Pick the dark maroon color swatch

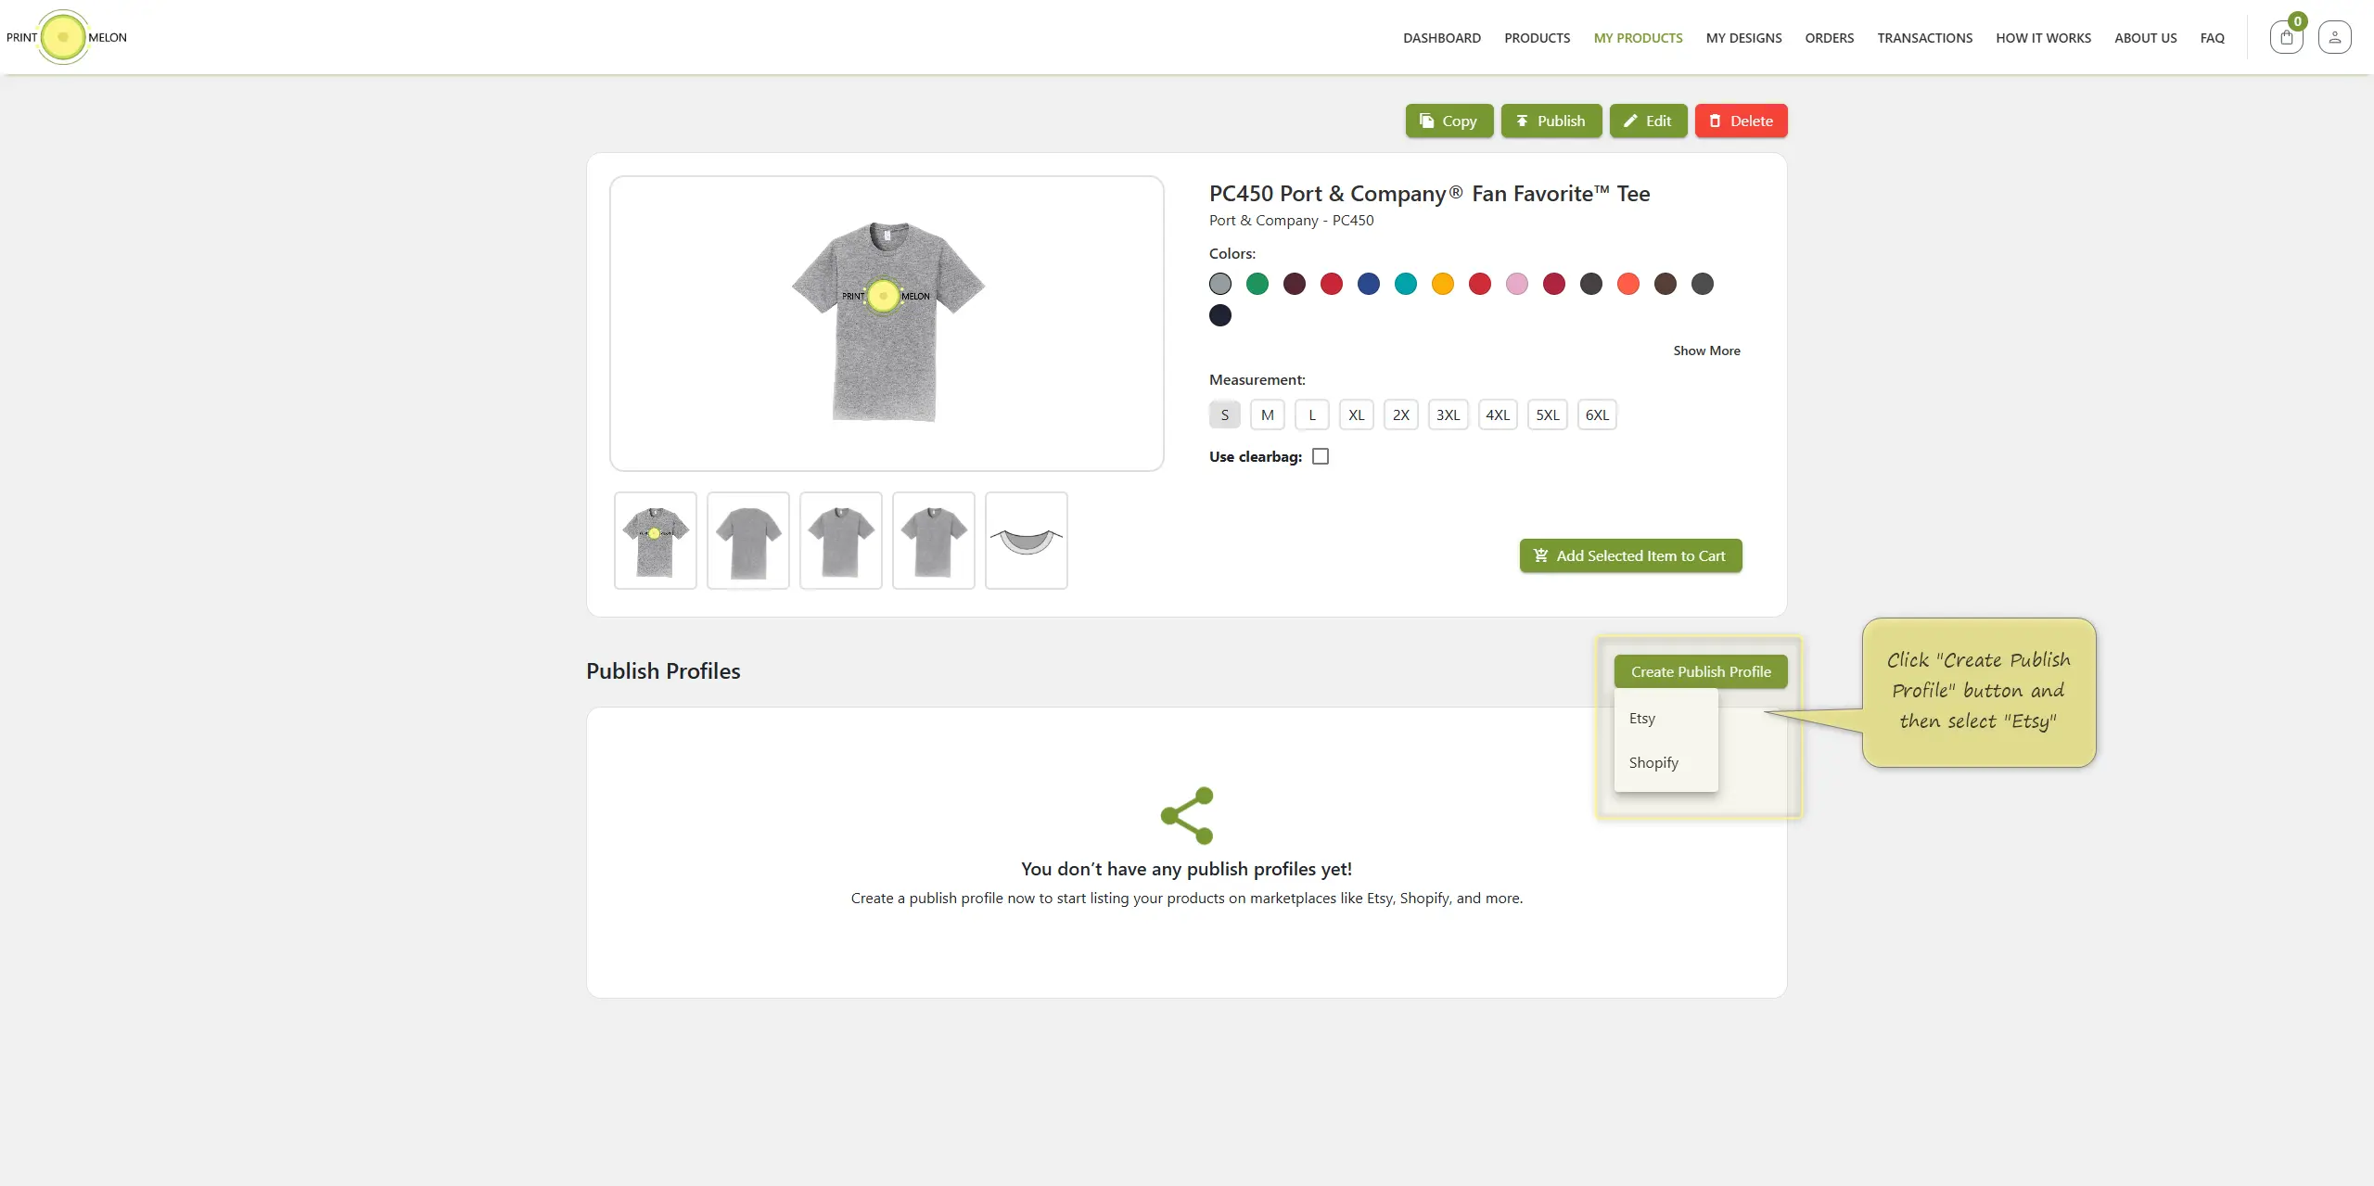(1294, 284)
